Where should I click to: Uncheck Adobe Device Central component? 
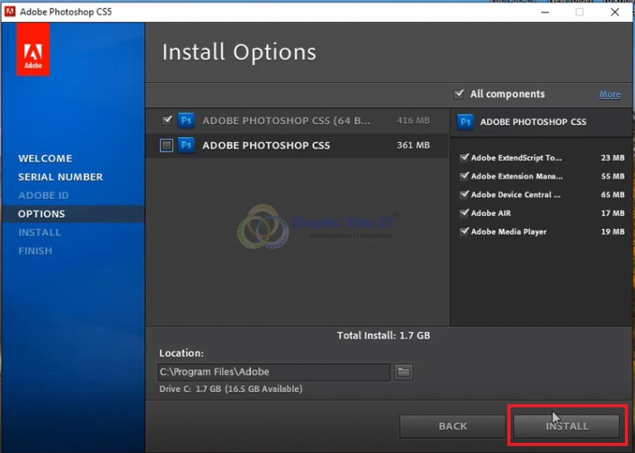(464, 195)
